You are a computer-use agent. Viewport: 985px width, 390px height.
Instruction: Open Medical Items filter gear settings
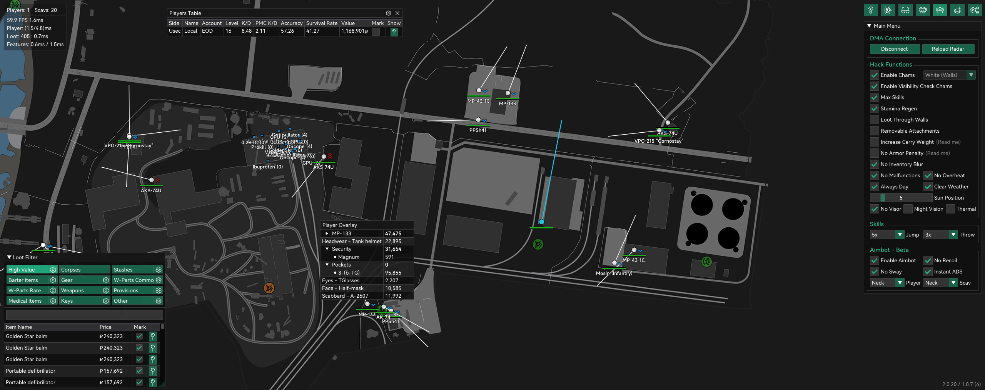click(x=53, y=301)
